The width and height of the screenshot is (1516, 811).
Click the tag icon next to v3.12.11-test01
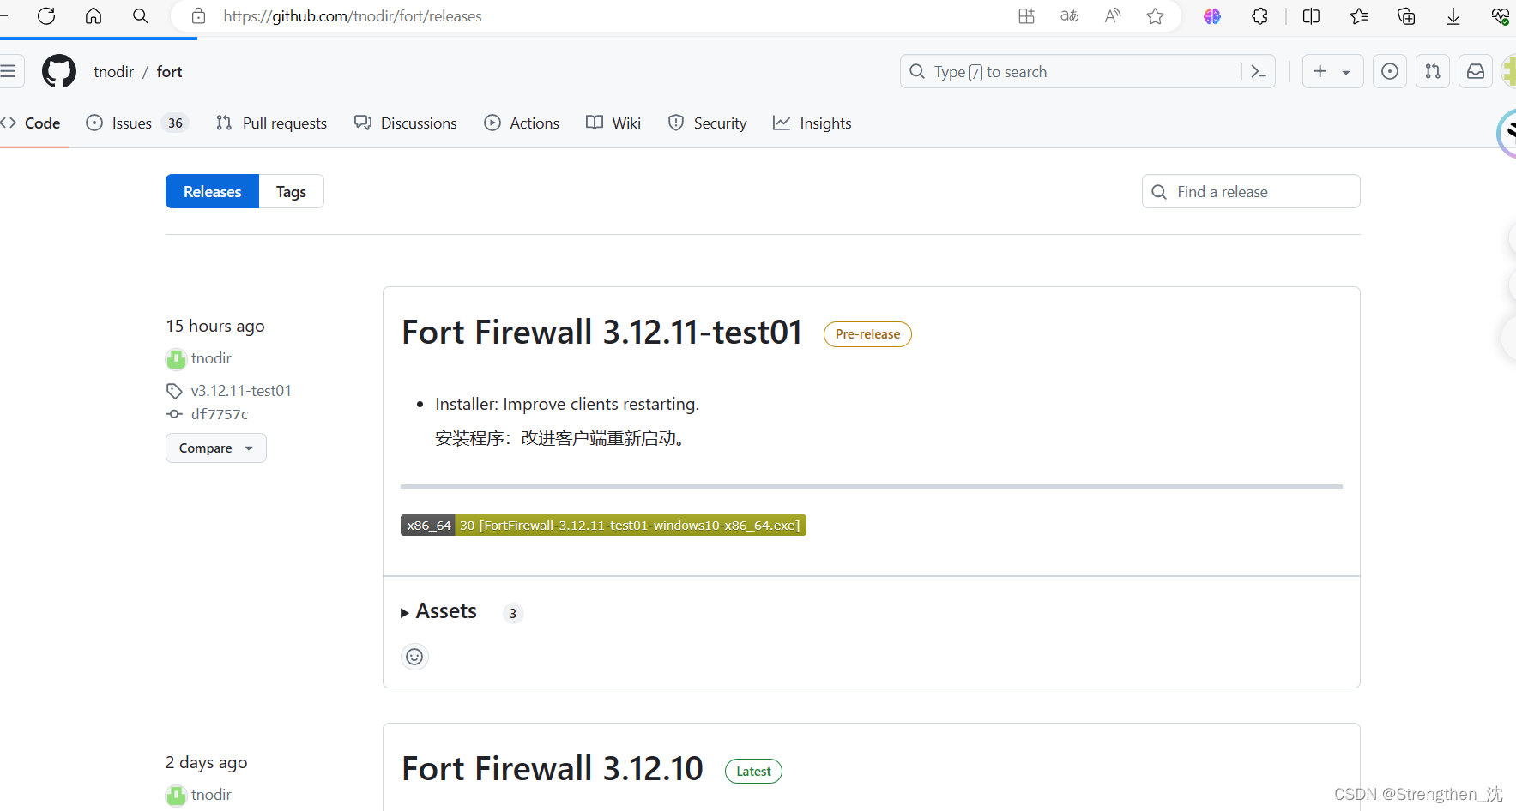[174, 391]
